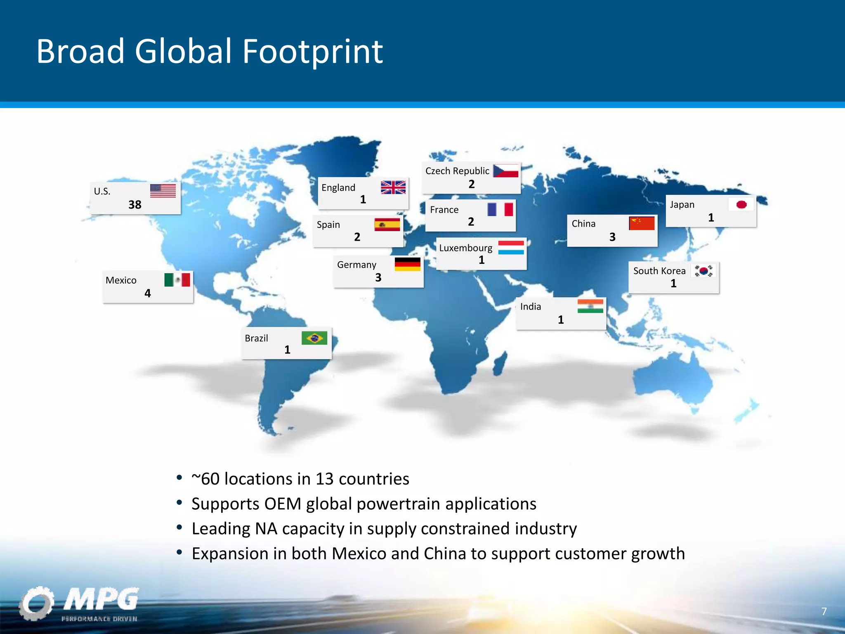Click the Mexico flag icon

(x=177, y=280)
